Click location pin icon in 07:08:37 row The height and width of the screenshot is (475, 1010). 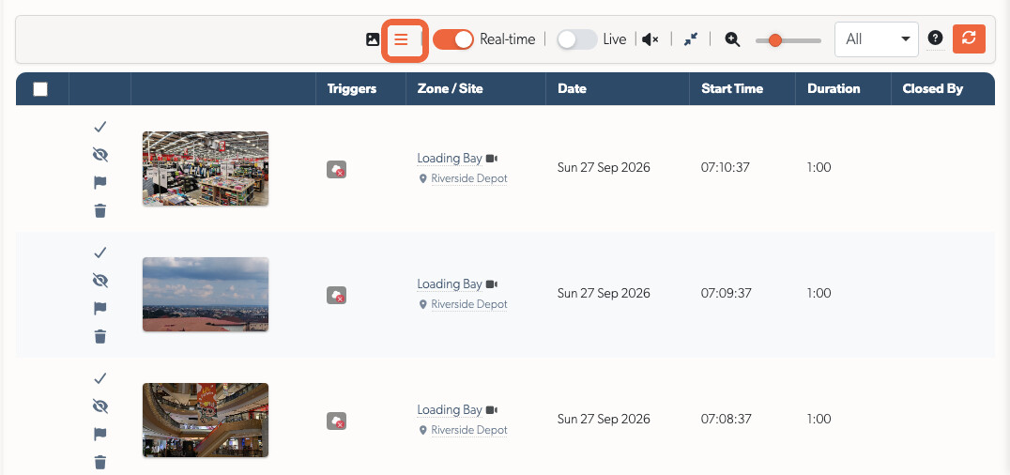(423, 430)
